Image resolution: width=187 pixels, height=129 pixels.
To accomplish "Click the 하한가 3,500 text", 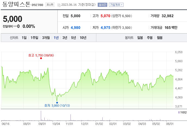I will [x=121, y=28].
